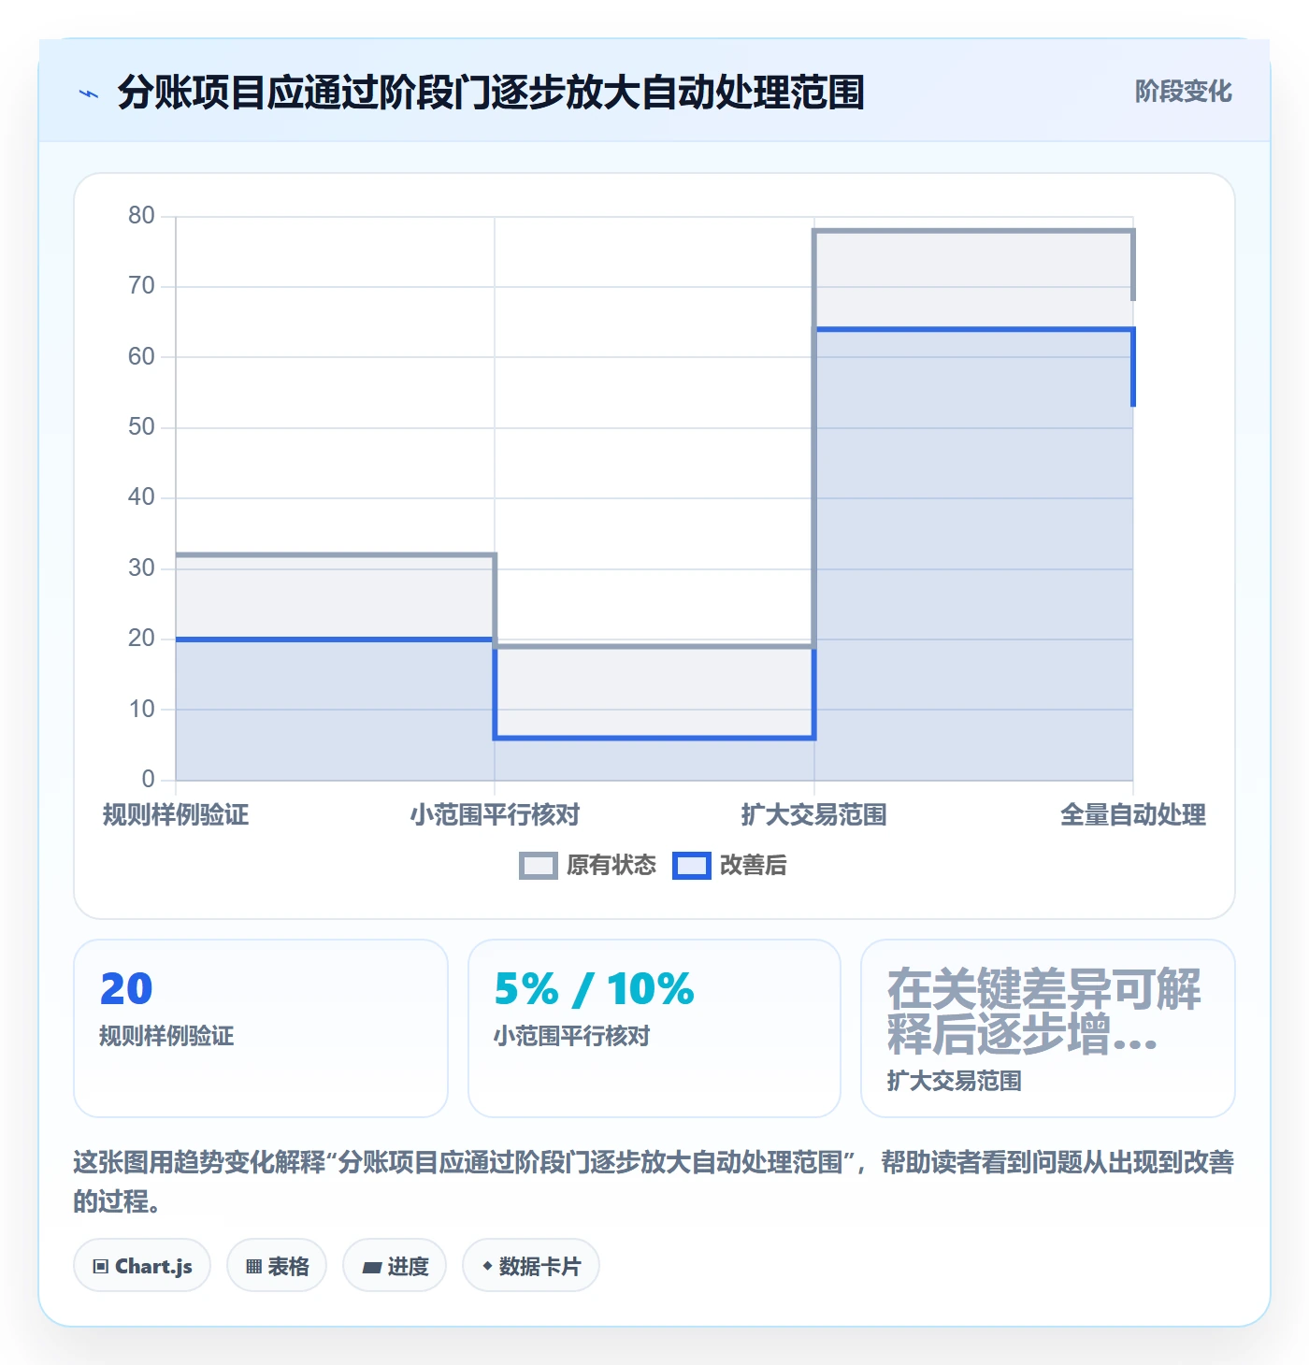Click the description paragraph starting 这张图用趋势变化

coord(654,1182)
